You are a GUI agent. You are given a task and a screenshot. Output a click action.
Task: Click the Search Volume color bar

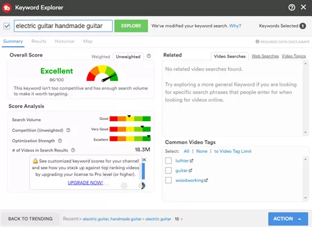[x=130, y=119]
